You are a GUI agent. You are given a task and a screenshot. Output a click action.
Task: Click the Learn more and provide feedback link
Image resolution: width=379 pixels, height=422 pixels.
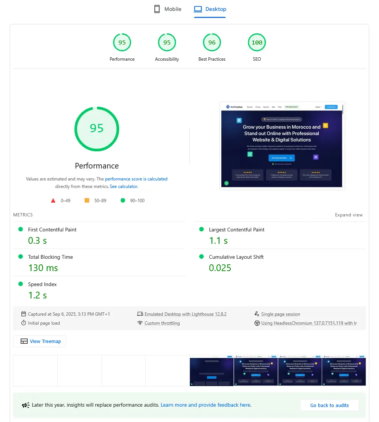tap(205, 405)
